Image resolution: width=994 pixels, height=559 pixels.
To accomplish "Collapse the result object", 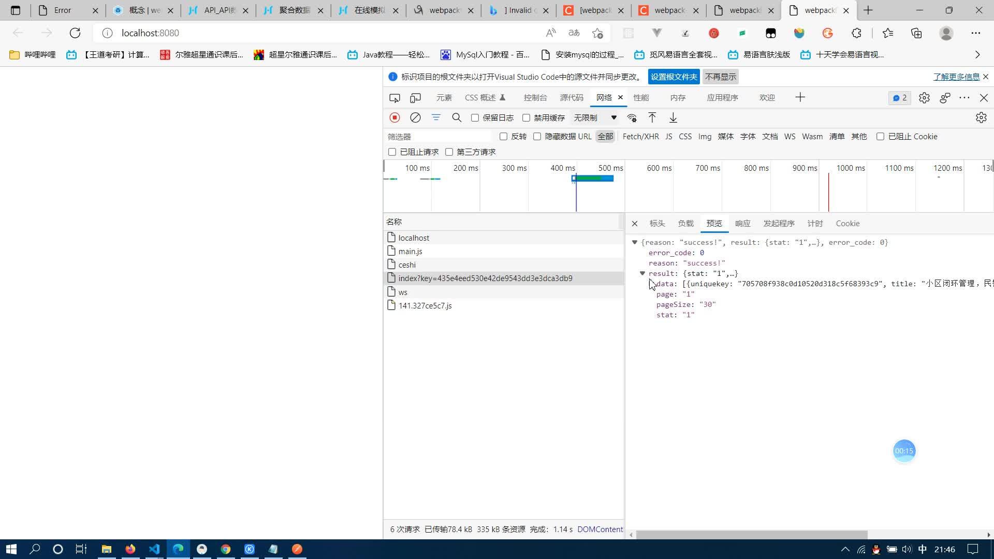I will (x=642, y=273).
